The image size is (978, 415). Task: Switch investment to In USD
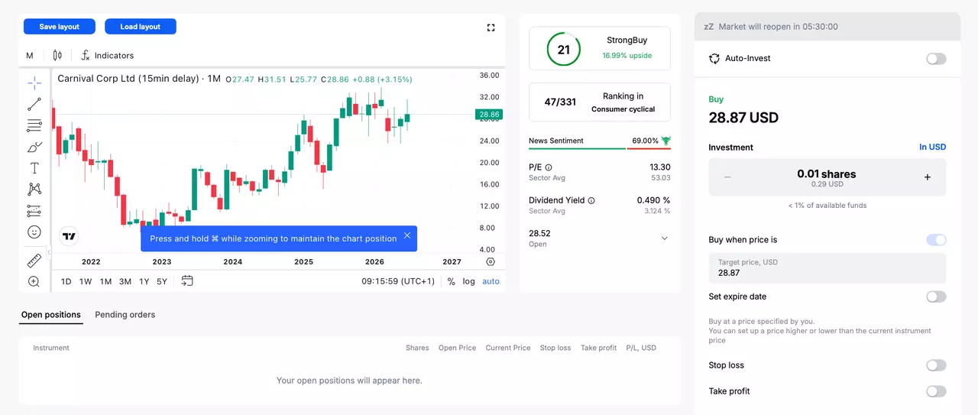click(932, 148)
